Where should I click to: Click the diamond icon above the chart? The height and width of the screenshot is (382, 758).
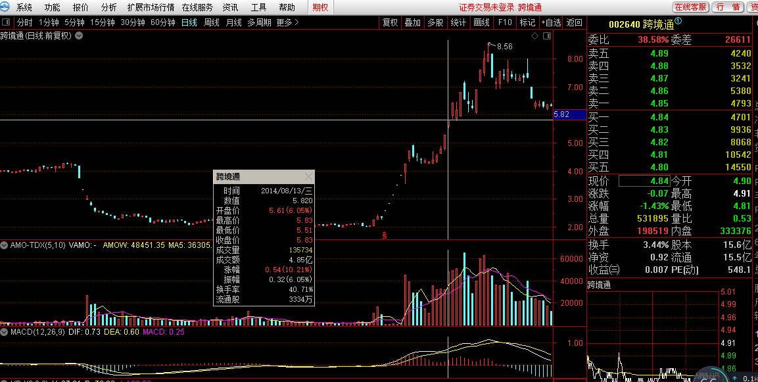pyautogui.click(x=534, y=36)
